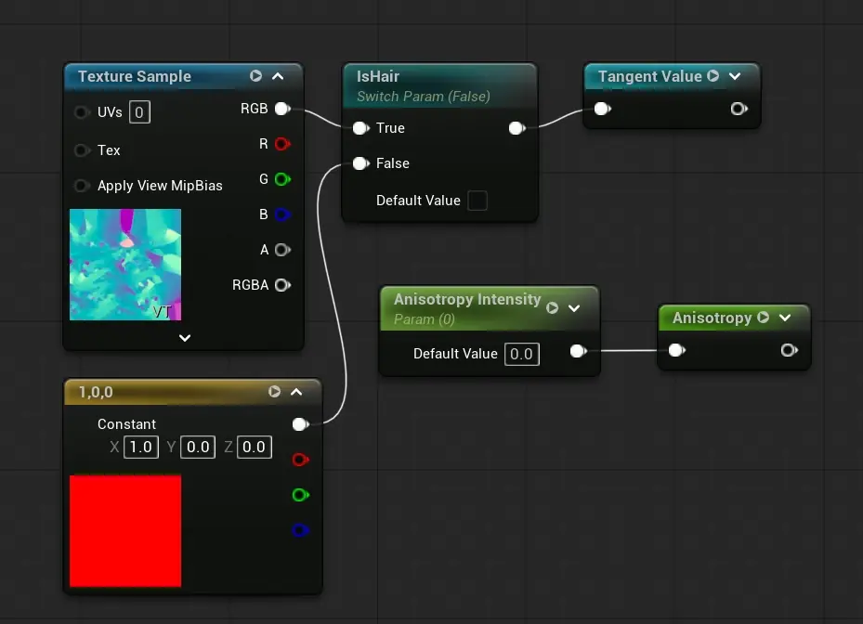Click the RGBA output pin on Texture Sample

click(282, 285)
